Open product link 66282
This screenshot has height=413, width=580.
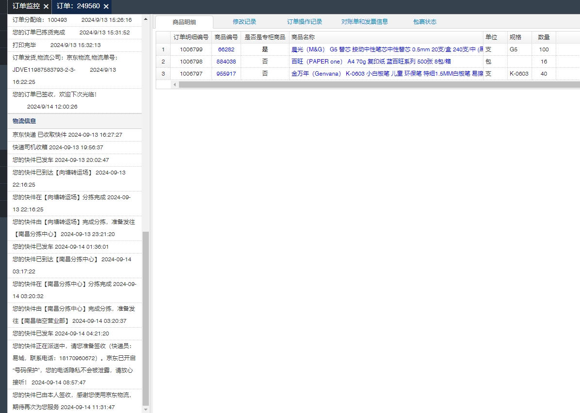[226, 49]
